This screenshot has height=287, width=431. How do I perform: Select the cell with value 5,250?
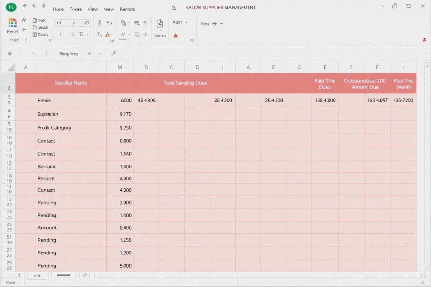(x=120, y=127)
